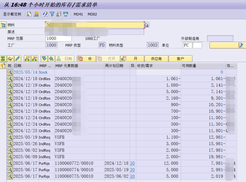Click the print/export table icon before MD41
This screenshot has width=246, height=182.
pyautogui.click(x=65, y=14)
